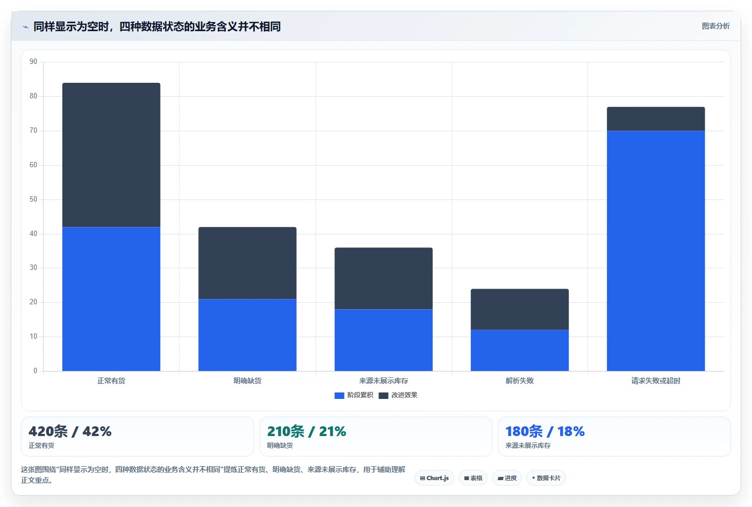Click the dark 改进效果 legend color swatch
Image resolution: width=752 pixels, height=507 pixels.
383,396
